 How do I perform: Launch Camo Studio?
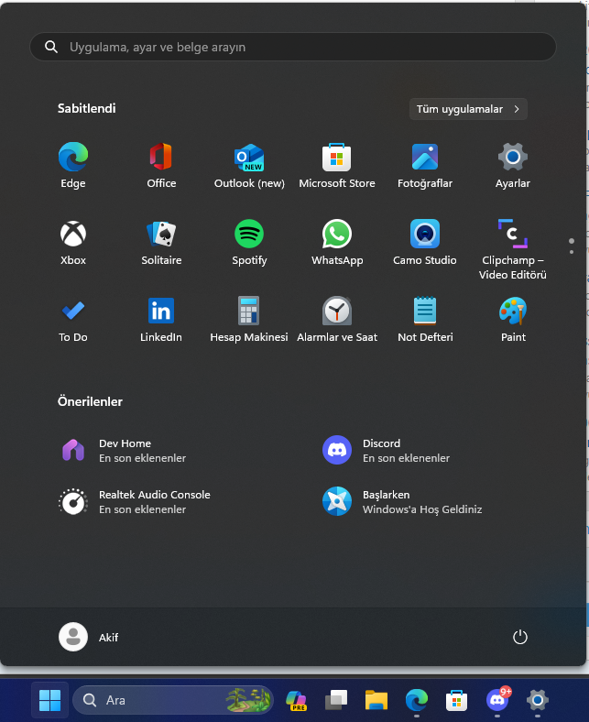point(425,242)
